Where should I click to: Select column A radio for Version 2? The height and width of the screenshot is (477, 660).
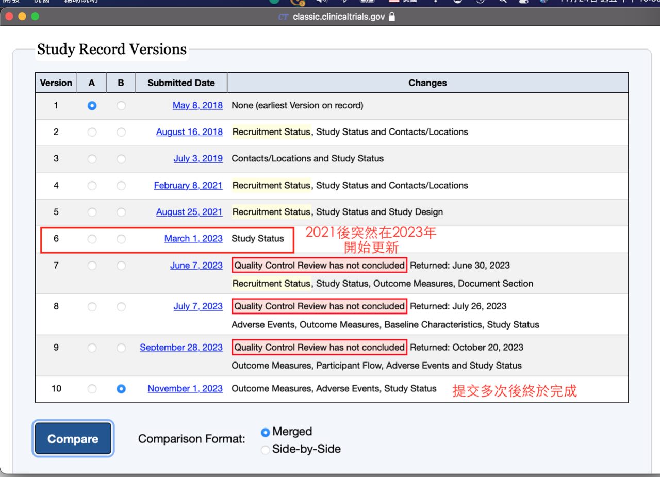coord(92,132)
